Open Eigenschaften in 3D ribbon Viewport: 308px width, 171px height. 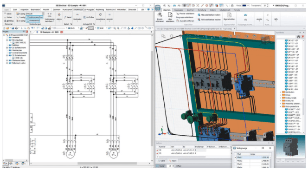[229, 17]
